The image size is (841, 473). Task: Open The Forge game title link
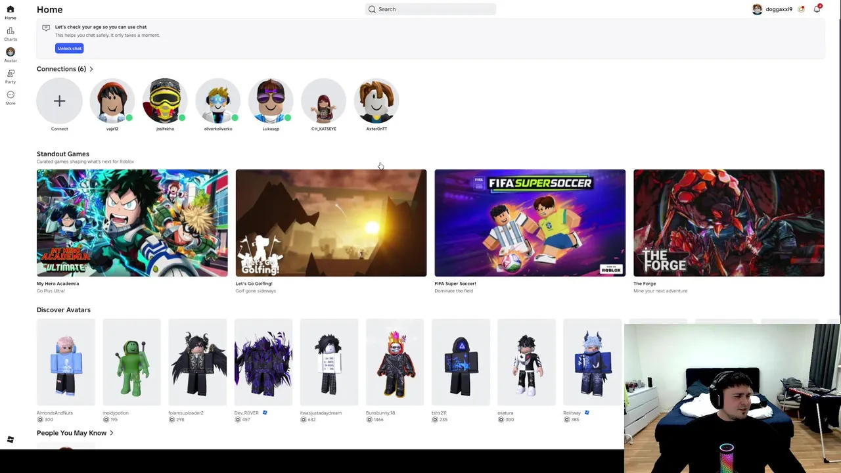[x=645, y=284]
